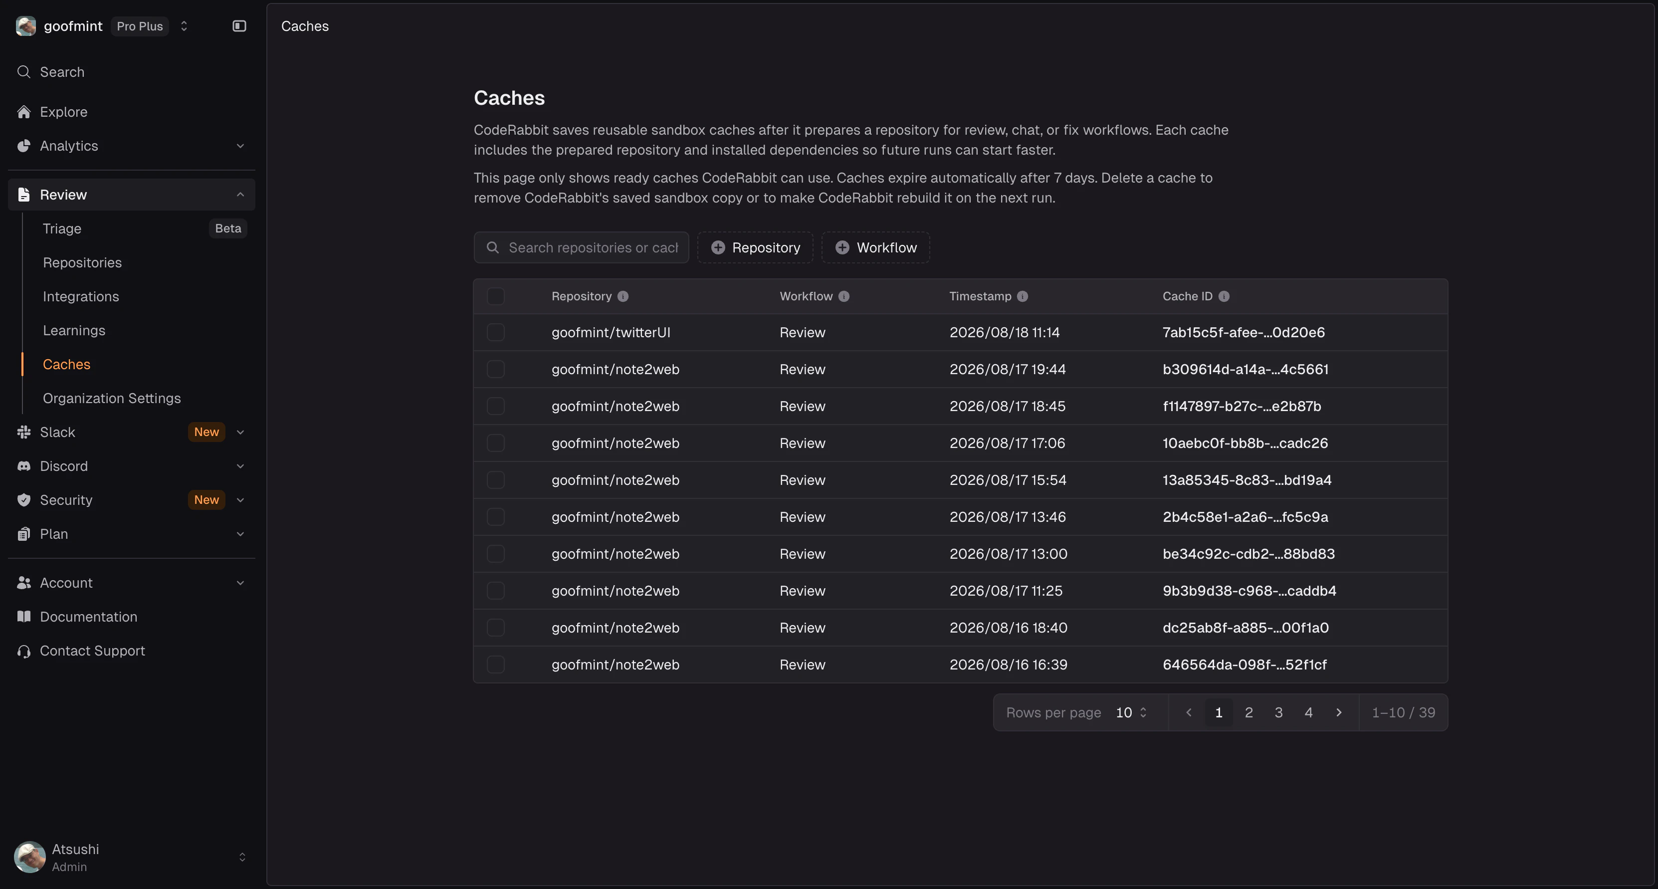
Task: Select checkbox for cache be34c92c-cdb2
Action: click(496, 554)
